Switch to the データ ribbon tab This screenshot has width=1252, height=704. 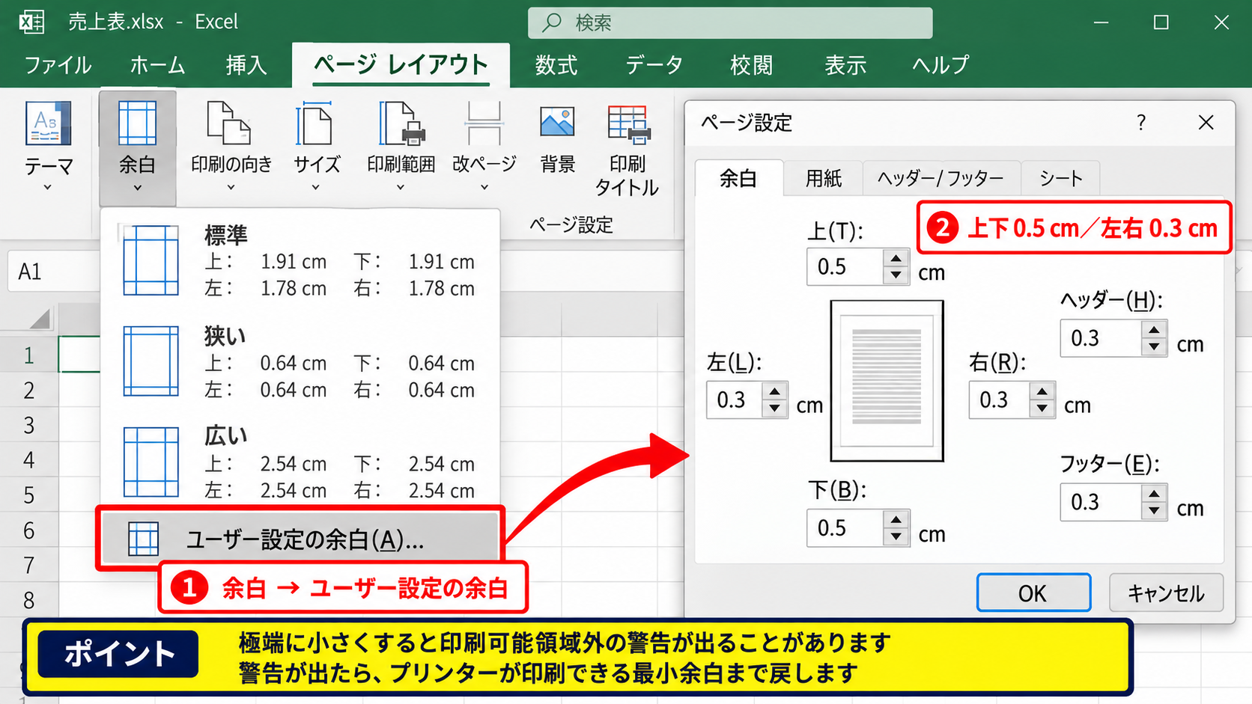654,65
